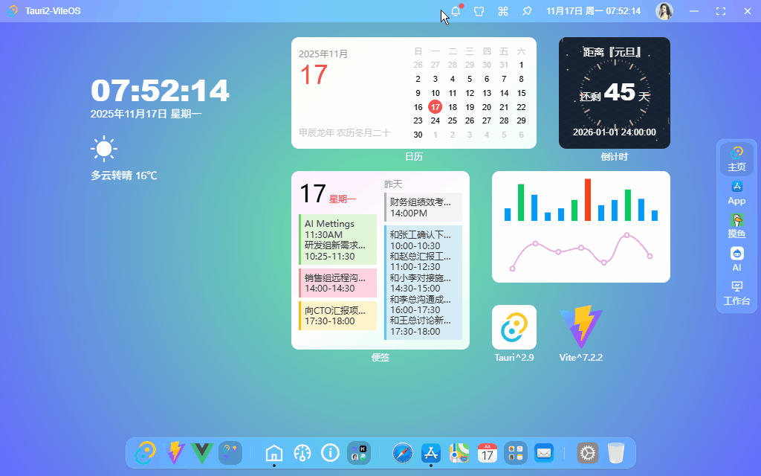Click the command (⌘) icon in the top bar
This screenshot has width=761, height=476.
coord(502,11)
